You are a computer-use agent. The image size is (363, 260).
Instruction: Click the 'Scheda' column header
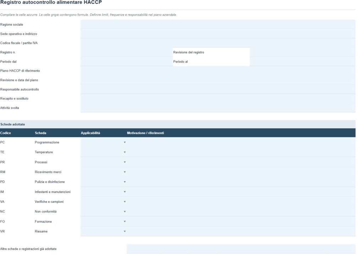(x=40, y=133)
